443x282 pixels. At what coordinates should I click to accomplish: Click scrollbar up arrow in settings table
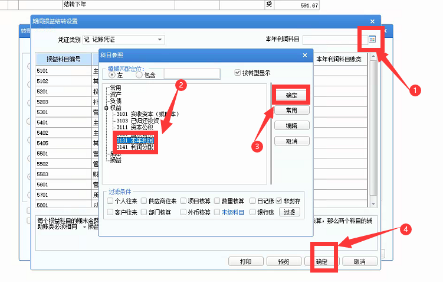373,56
